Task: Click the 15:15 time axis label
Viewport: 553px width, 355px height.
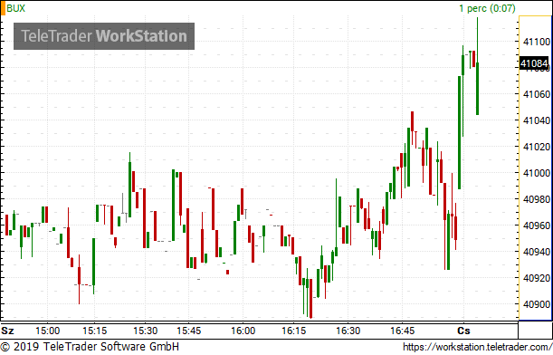Action: (x=94, y=331)
